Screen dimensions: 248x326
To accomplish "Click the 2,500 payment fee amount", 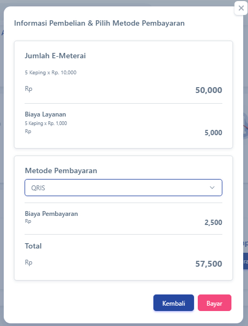I will [x=213, y=222].
